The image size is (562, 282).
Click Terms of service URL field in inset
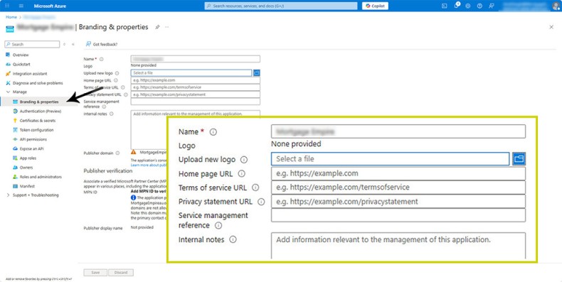point(398,188)
